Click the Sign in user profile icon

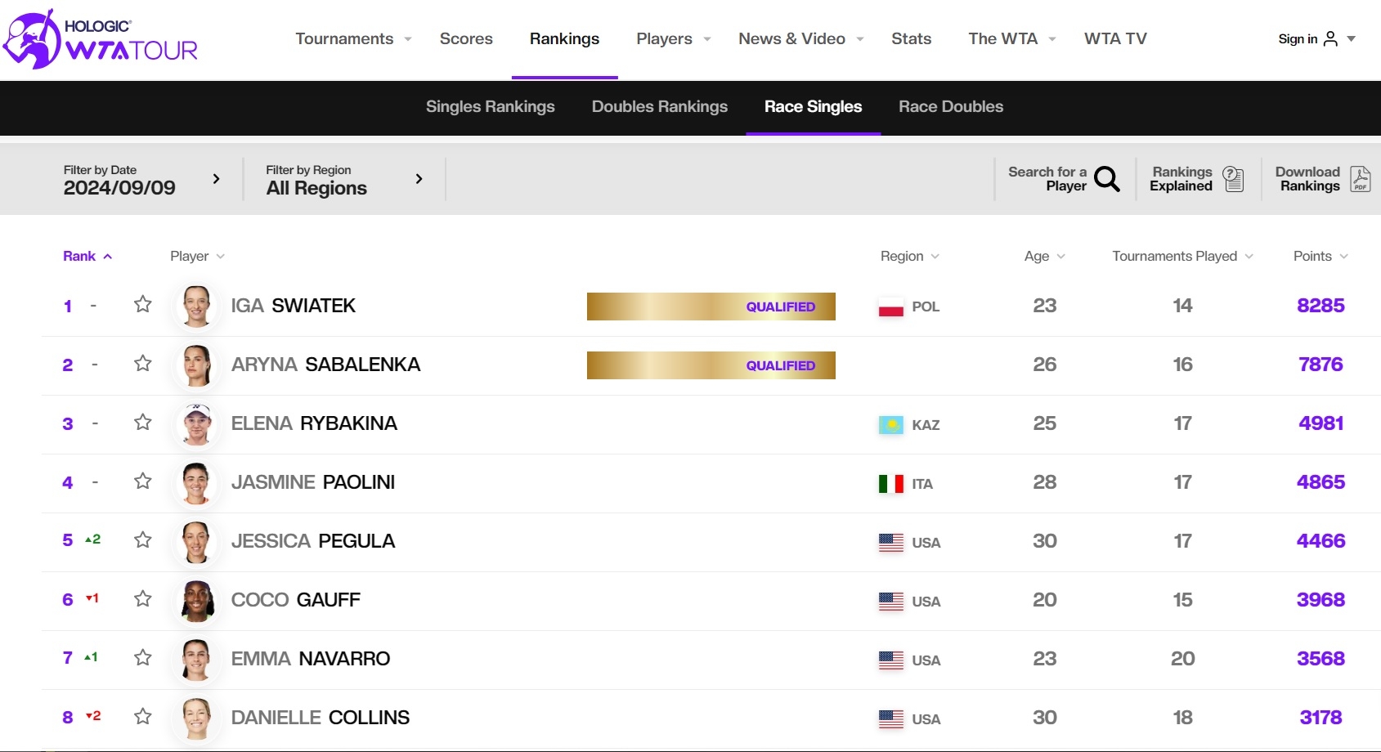1330,38
